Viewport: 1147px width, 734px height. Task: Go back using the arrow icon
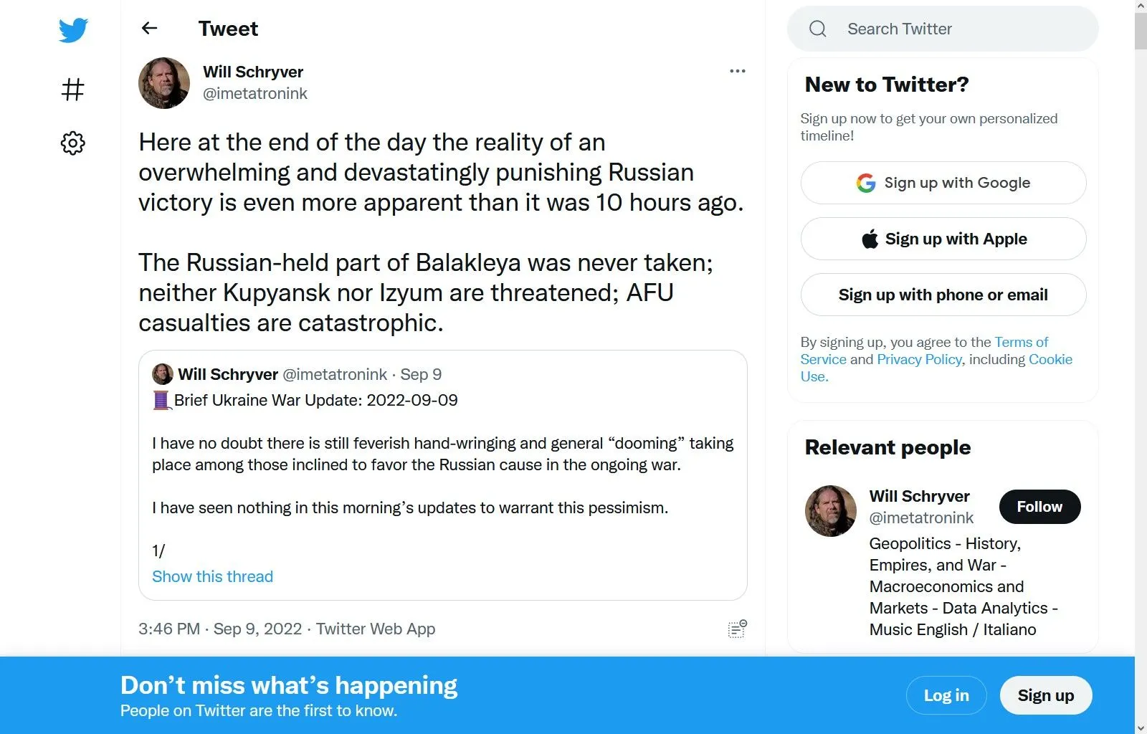[149, 28]
